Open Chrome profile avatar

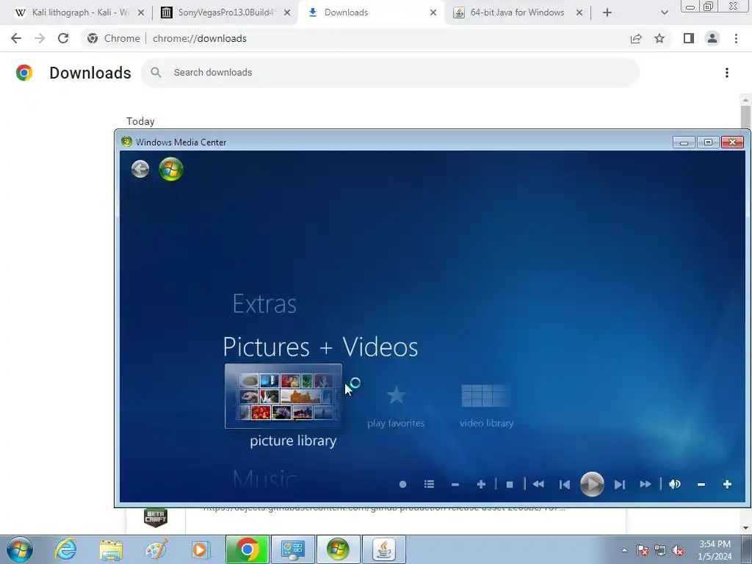tap(712, 38)
